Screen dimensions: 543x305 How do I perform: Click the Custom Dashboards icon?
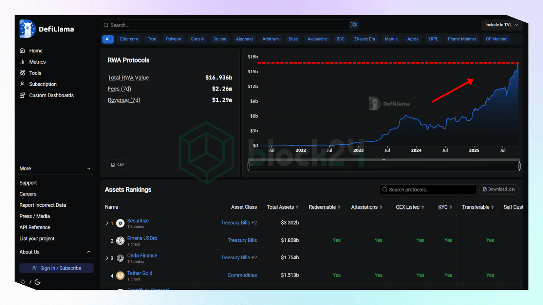point(22,95)
